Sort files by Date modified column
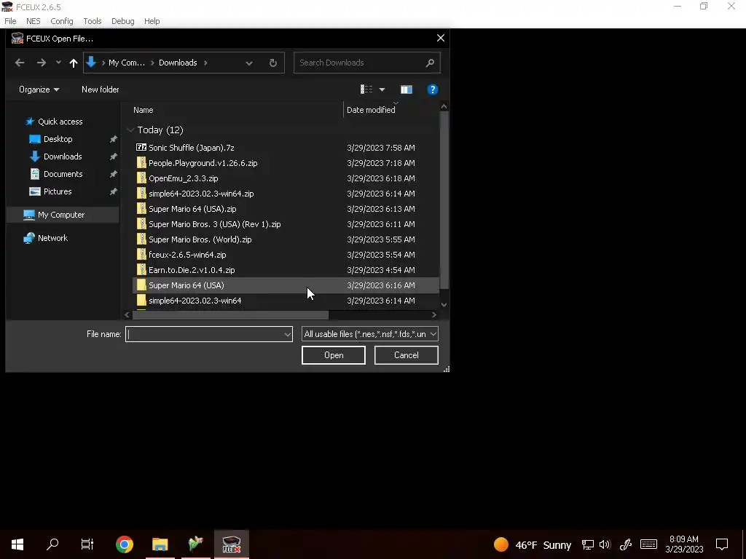The width and height of the screenshot is (746, 559). pos(371,110)
